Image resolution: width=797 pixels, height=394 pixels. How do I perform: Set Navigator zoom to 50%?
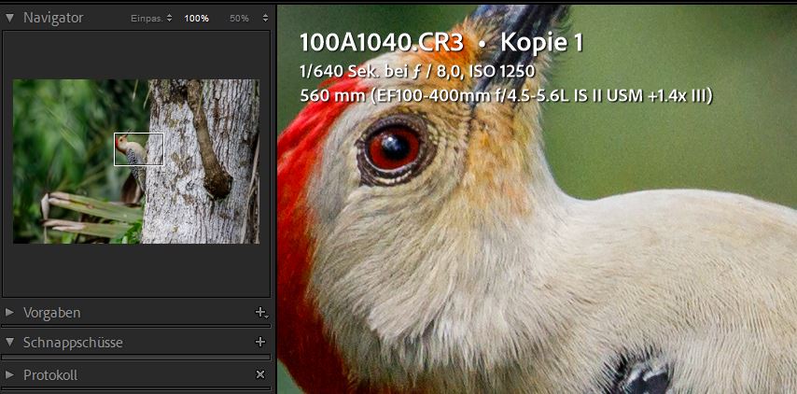pos(239,19)
